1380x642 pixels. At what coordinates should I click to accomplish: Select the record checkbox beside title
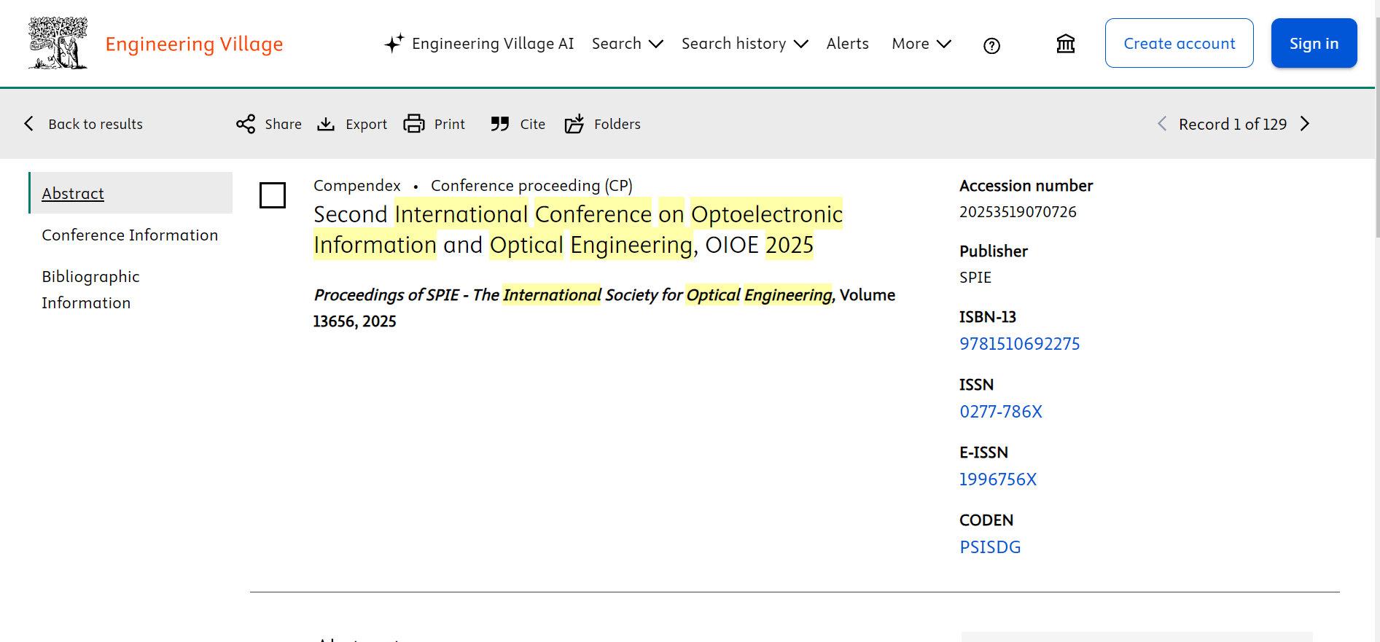click(273, 195)
